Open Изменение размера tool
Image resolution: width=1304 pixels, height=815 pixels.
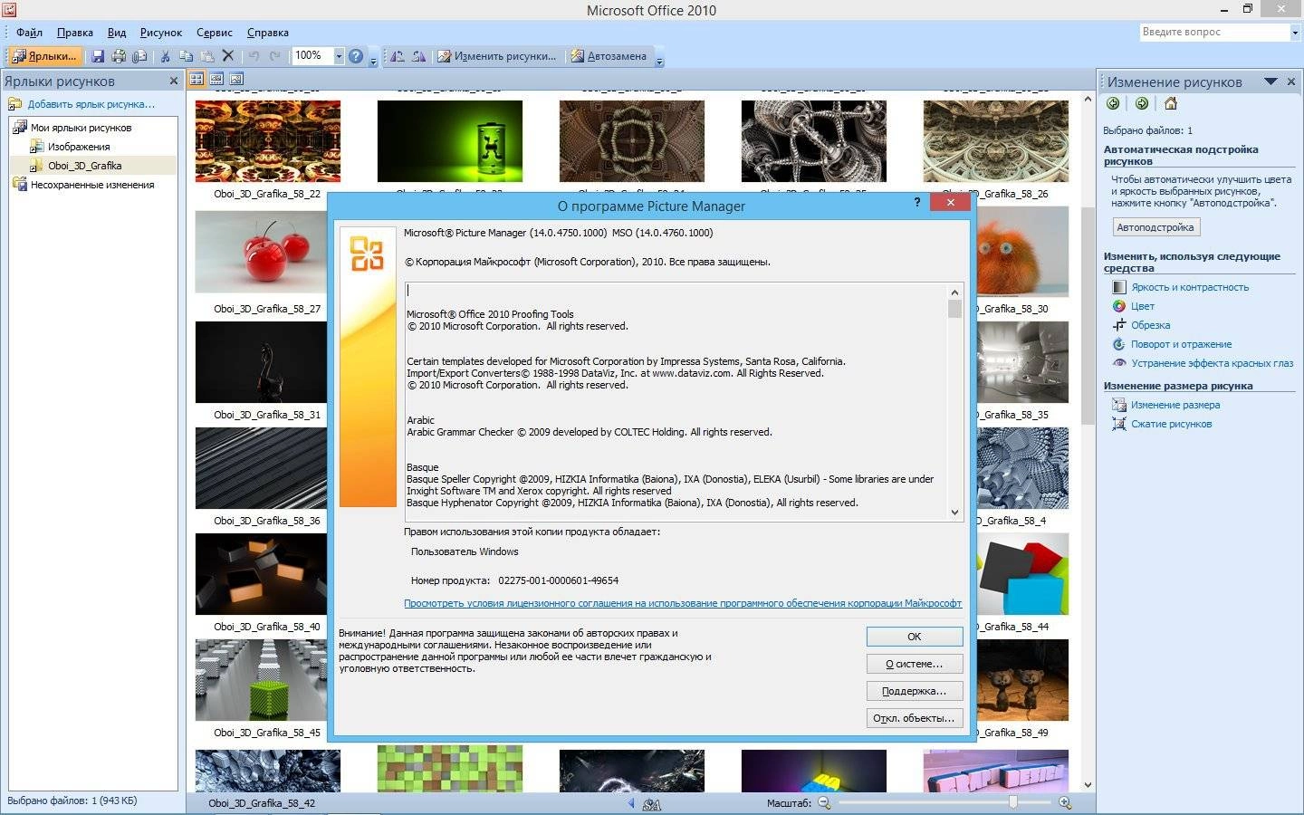click(1175, 405)
